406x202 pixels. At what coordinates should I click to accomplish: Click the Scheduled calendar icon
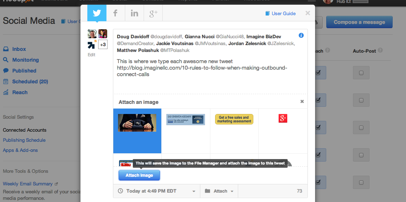(x=6, y=82)
